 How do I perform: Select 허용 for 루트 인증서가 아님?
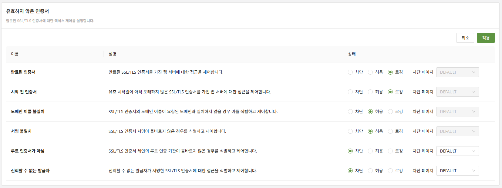point(370,151)
